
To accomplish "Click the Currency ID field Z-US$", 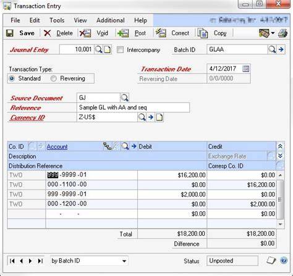I will click(107, 117).
